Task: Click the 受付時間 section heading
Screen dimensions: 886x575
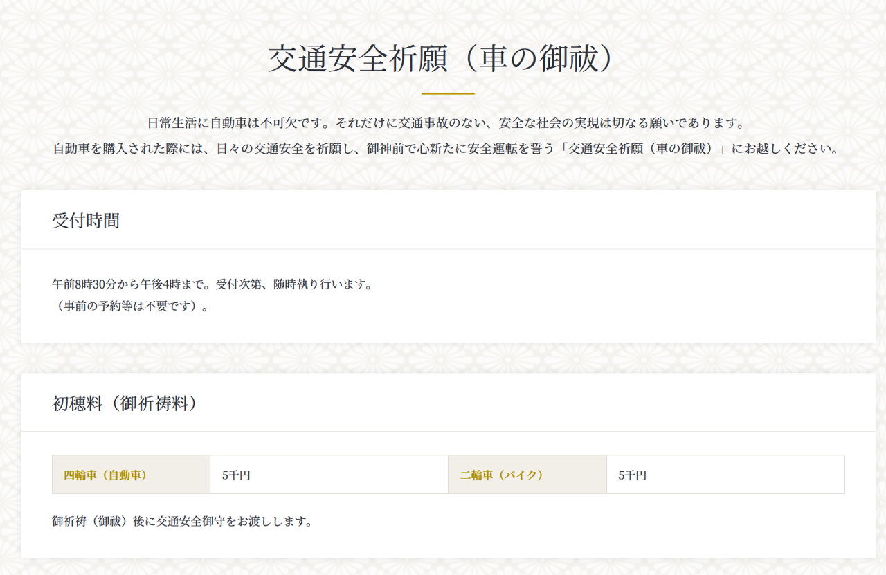Action: [x=86, y=221]
